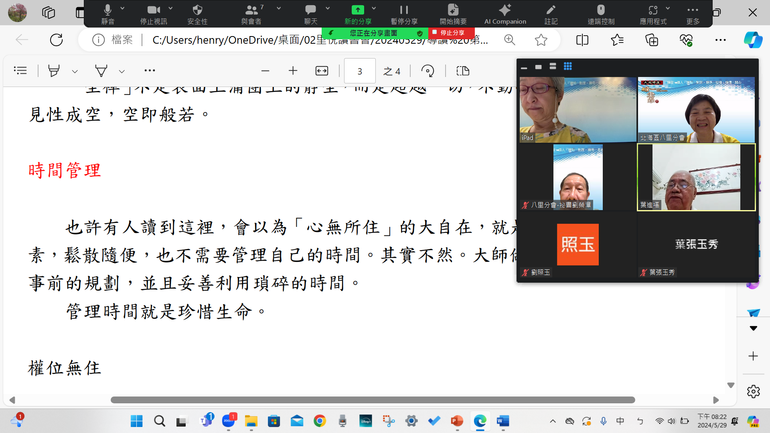This screenshot has width=770, height=433.
Task: Switch video panel to two-strip view
Action: point(553,66)
